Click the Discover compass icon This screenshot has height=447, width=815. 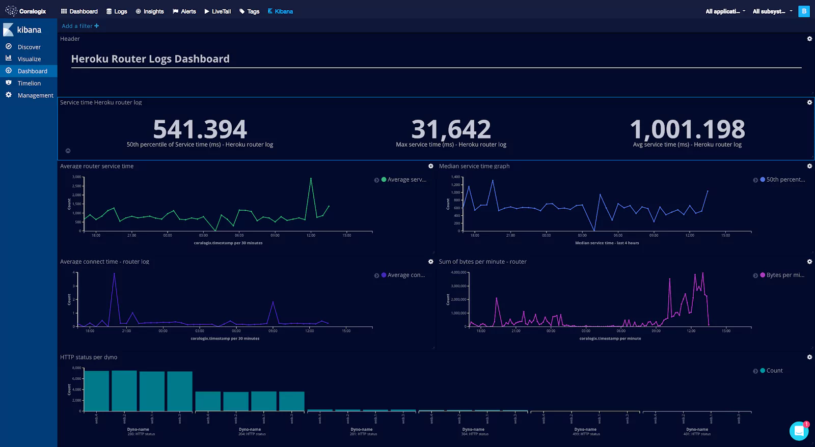9,46
